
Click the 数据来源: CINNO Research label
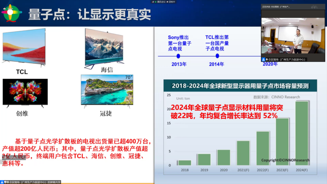click(276, 97)
